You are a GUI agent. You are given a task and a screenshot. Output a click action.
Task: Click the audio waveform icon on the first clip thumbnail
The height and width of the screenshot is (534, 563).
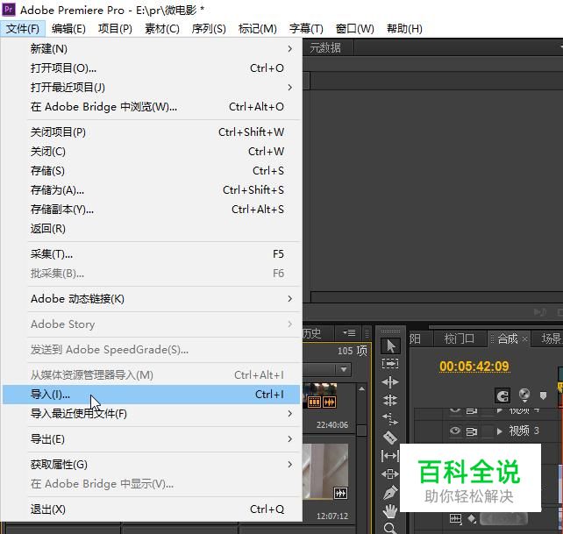329,402
